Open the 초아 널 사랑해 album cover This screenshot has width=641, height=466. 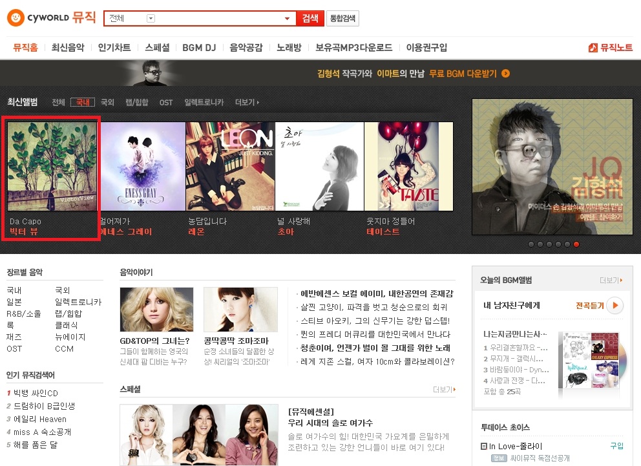coord(319,166)
